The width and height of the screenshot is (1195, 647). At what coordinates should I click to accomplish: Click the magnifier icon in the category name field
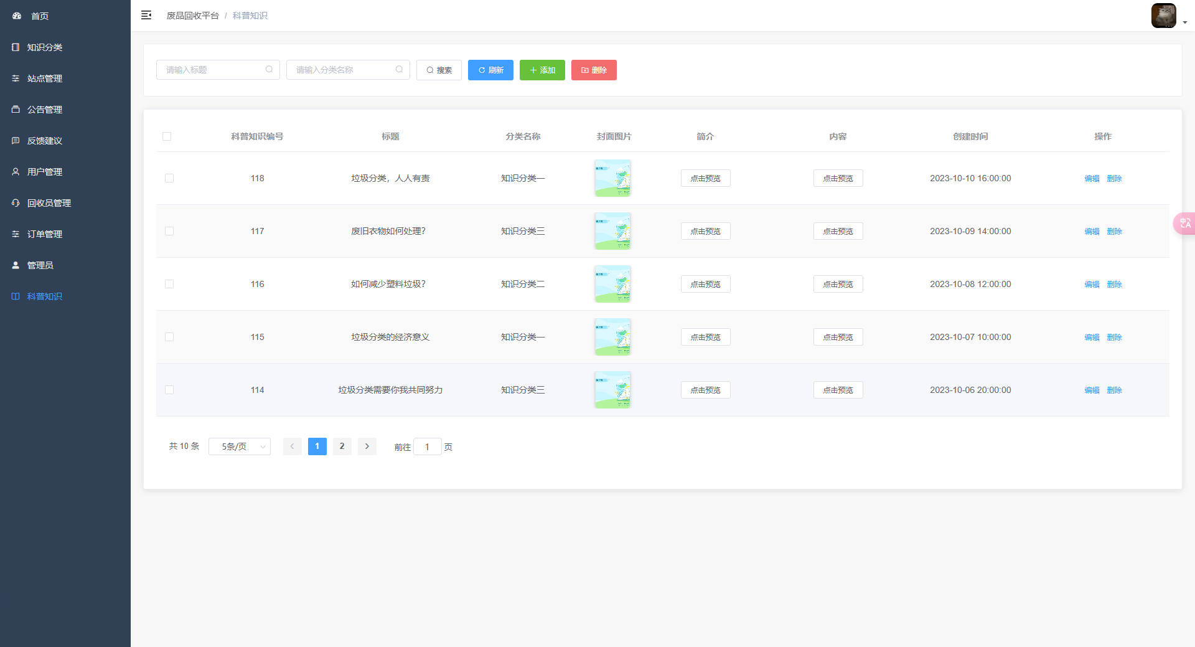[399, 70]
